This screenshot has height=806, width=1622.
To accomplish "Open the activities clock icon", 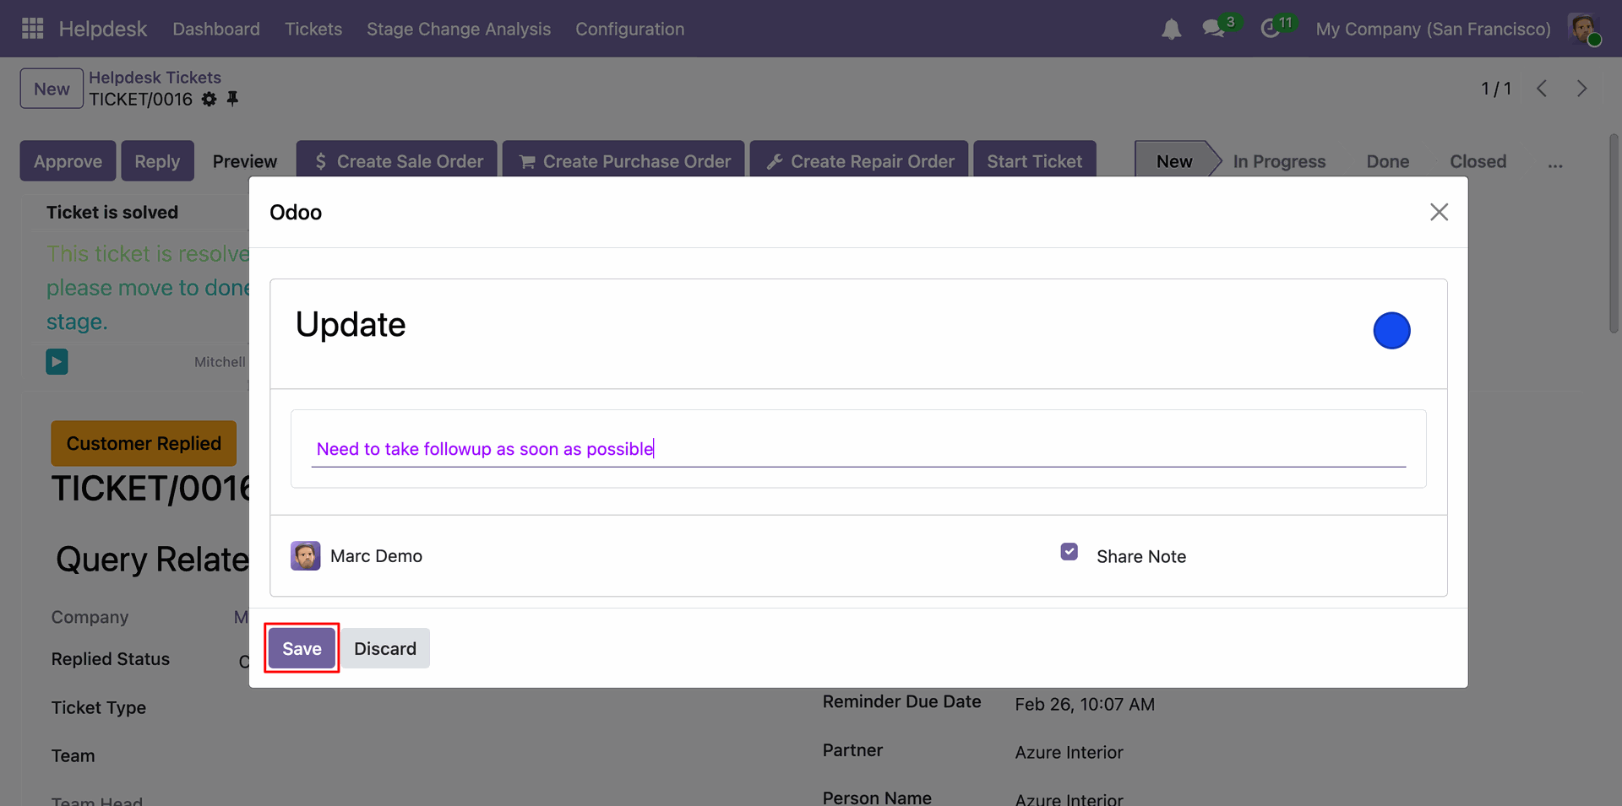I will point(1270,29).
